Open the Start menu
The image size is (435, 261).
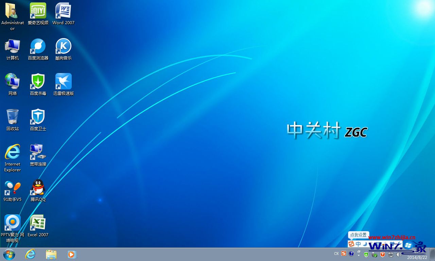coord(9,254)
